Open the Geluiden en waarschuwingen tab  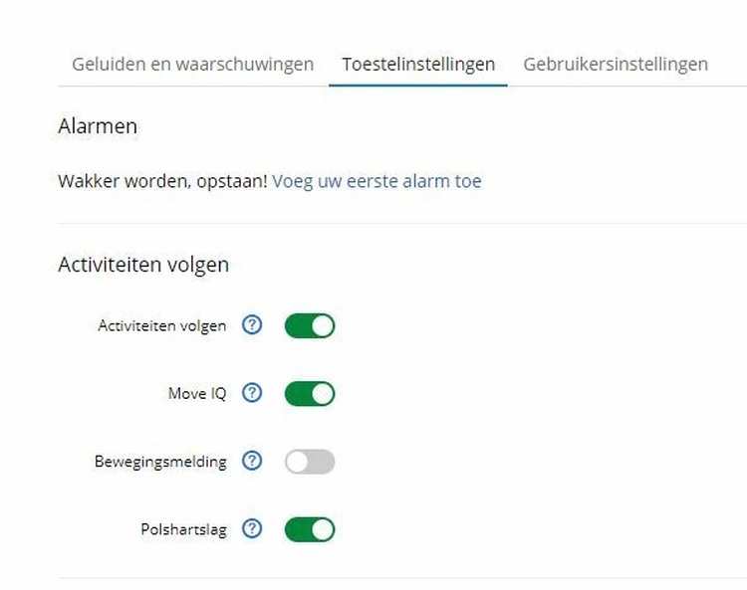(x=192, y=65)
